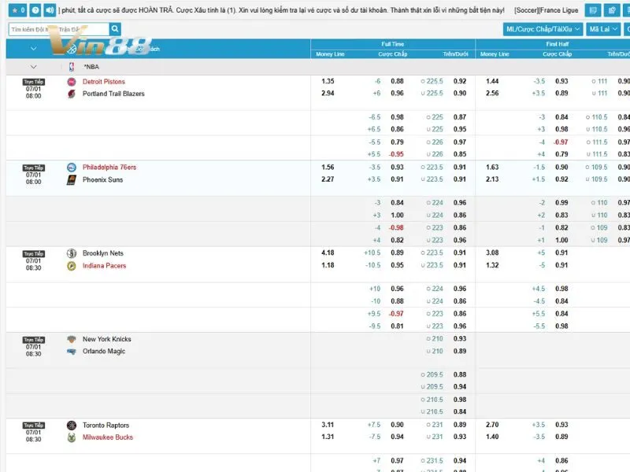Pick Indiana Pacers first-half money line 1.32

492,265
